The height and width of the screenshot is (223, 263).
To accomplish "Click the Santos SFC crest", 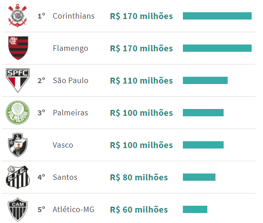I will pos(18,177).
